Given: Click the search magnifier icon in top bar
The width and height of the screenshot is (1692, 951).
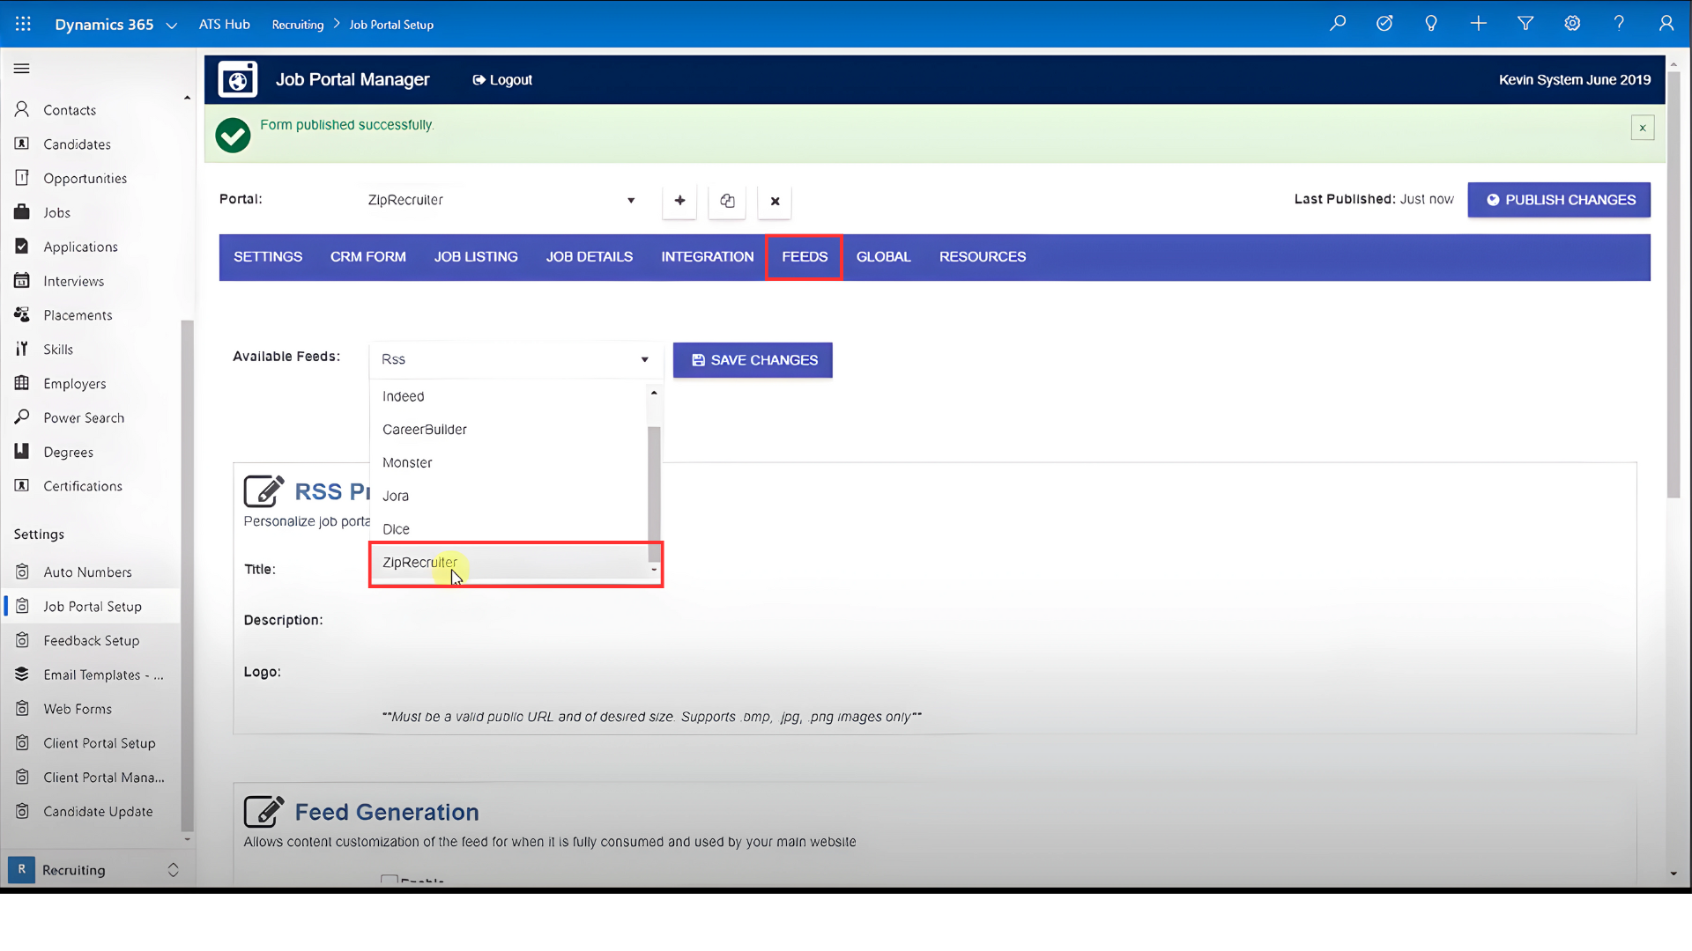Looking at the screenshot, I should click(1338, 24).
